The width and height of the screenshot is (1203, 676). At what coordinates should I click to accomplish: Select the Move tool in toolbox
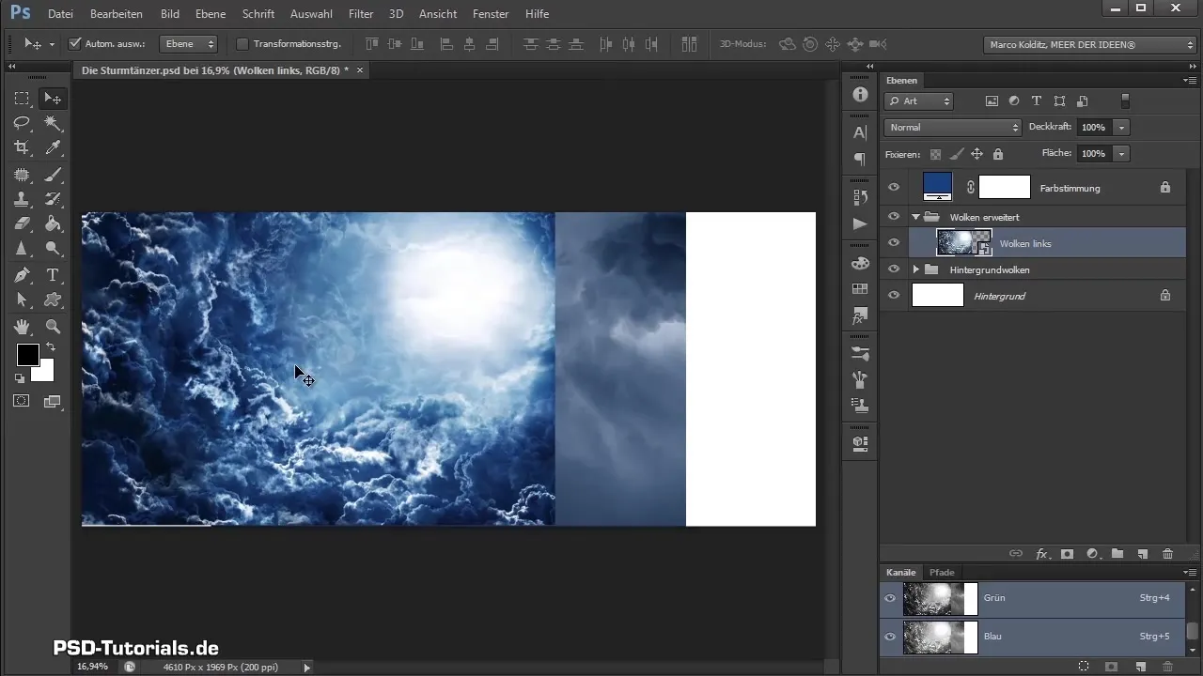point(53,99)
